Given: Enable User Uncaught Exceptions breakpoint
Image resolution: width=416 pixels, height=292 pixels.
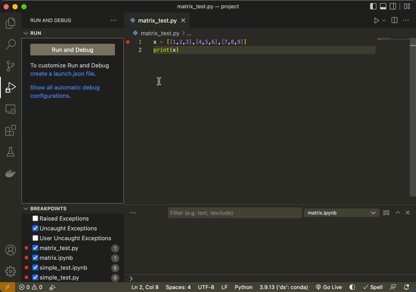Looking at the screenshot, I should point(35,238).
